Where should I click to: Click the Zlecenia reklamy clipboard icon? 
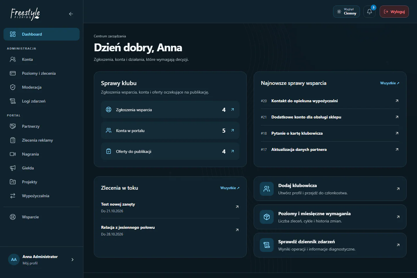[13, 140]
